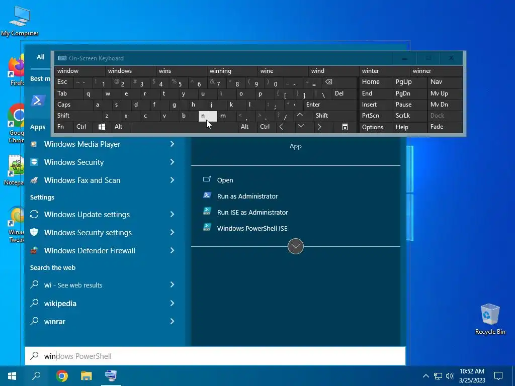Click the right arrow key on keyboard
The width and height of the screenshot is (515, 386).
[x=319, y=127]
